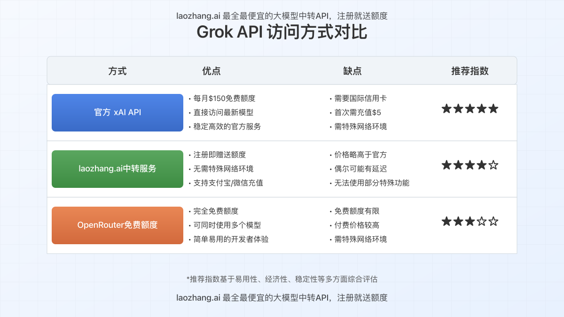Click the text 偶尔可能有延迟

(360, 169)
